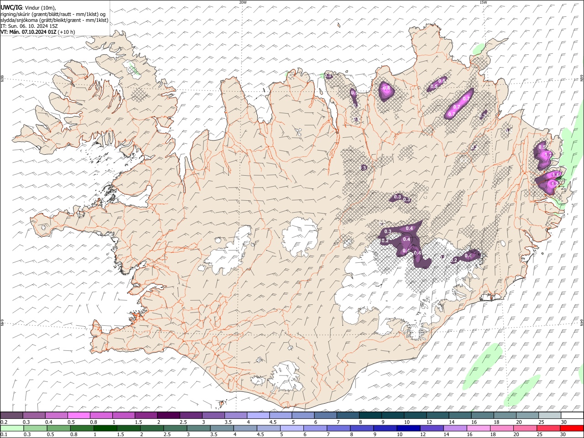Click the valid time "VT: Mán. 07.10.2024 01Z"
The image size is (584, 438).
coord(29,32)
